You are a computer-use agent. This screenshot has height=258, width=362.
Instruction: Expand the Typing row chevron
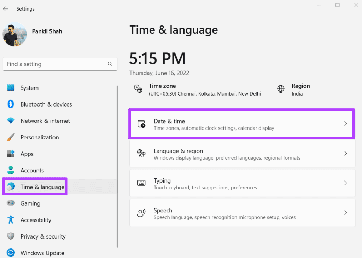point(345,183)
